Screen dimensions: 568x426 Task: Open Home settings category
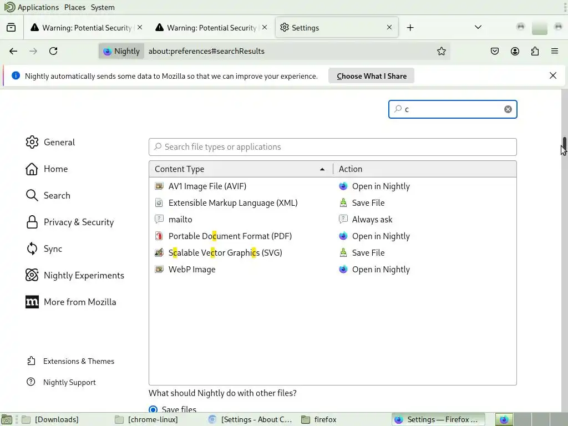47,169
